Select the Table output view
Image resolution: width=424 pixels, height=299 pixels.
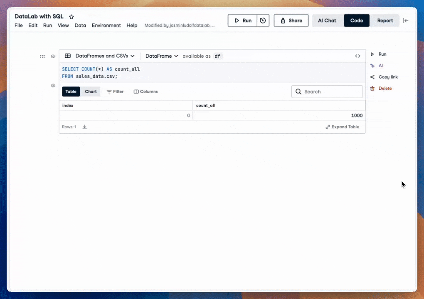click(71, 91)
